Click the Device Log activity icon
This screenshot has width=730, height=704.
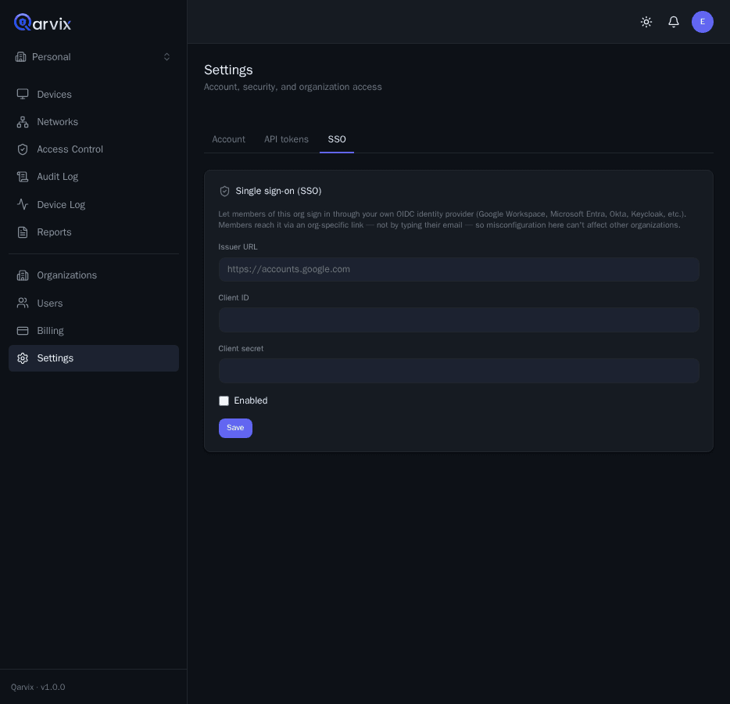click(23, 204)
